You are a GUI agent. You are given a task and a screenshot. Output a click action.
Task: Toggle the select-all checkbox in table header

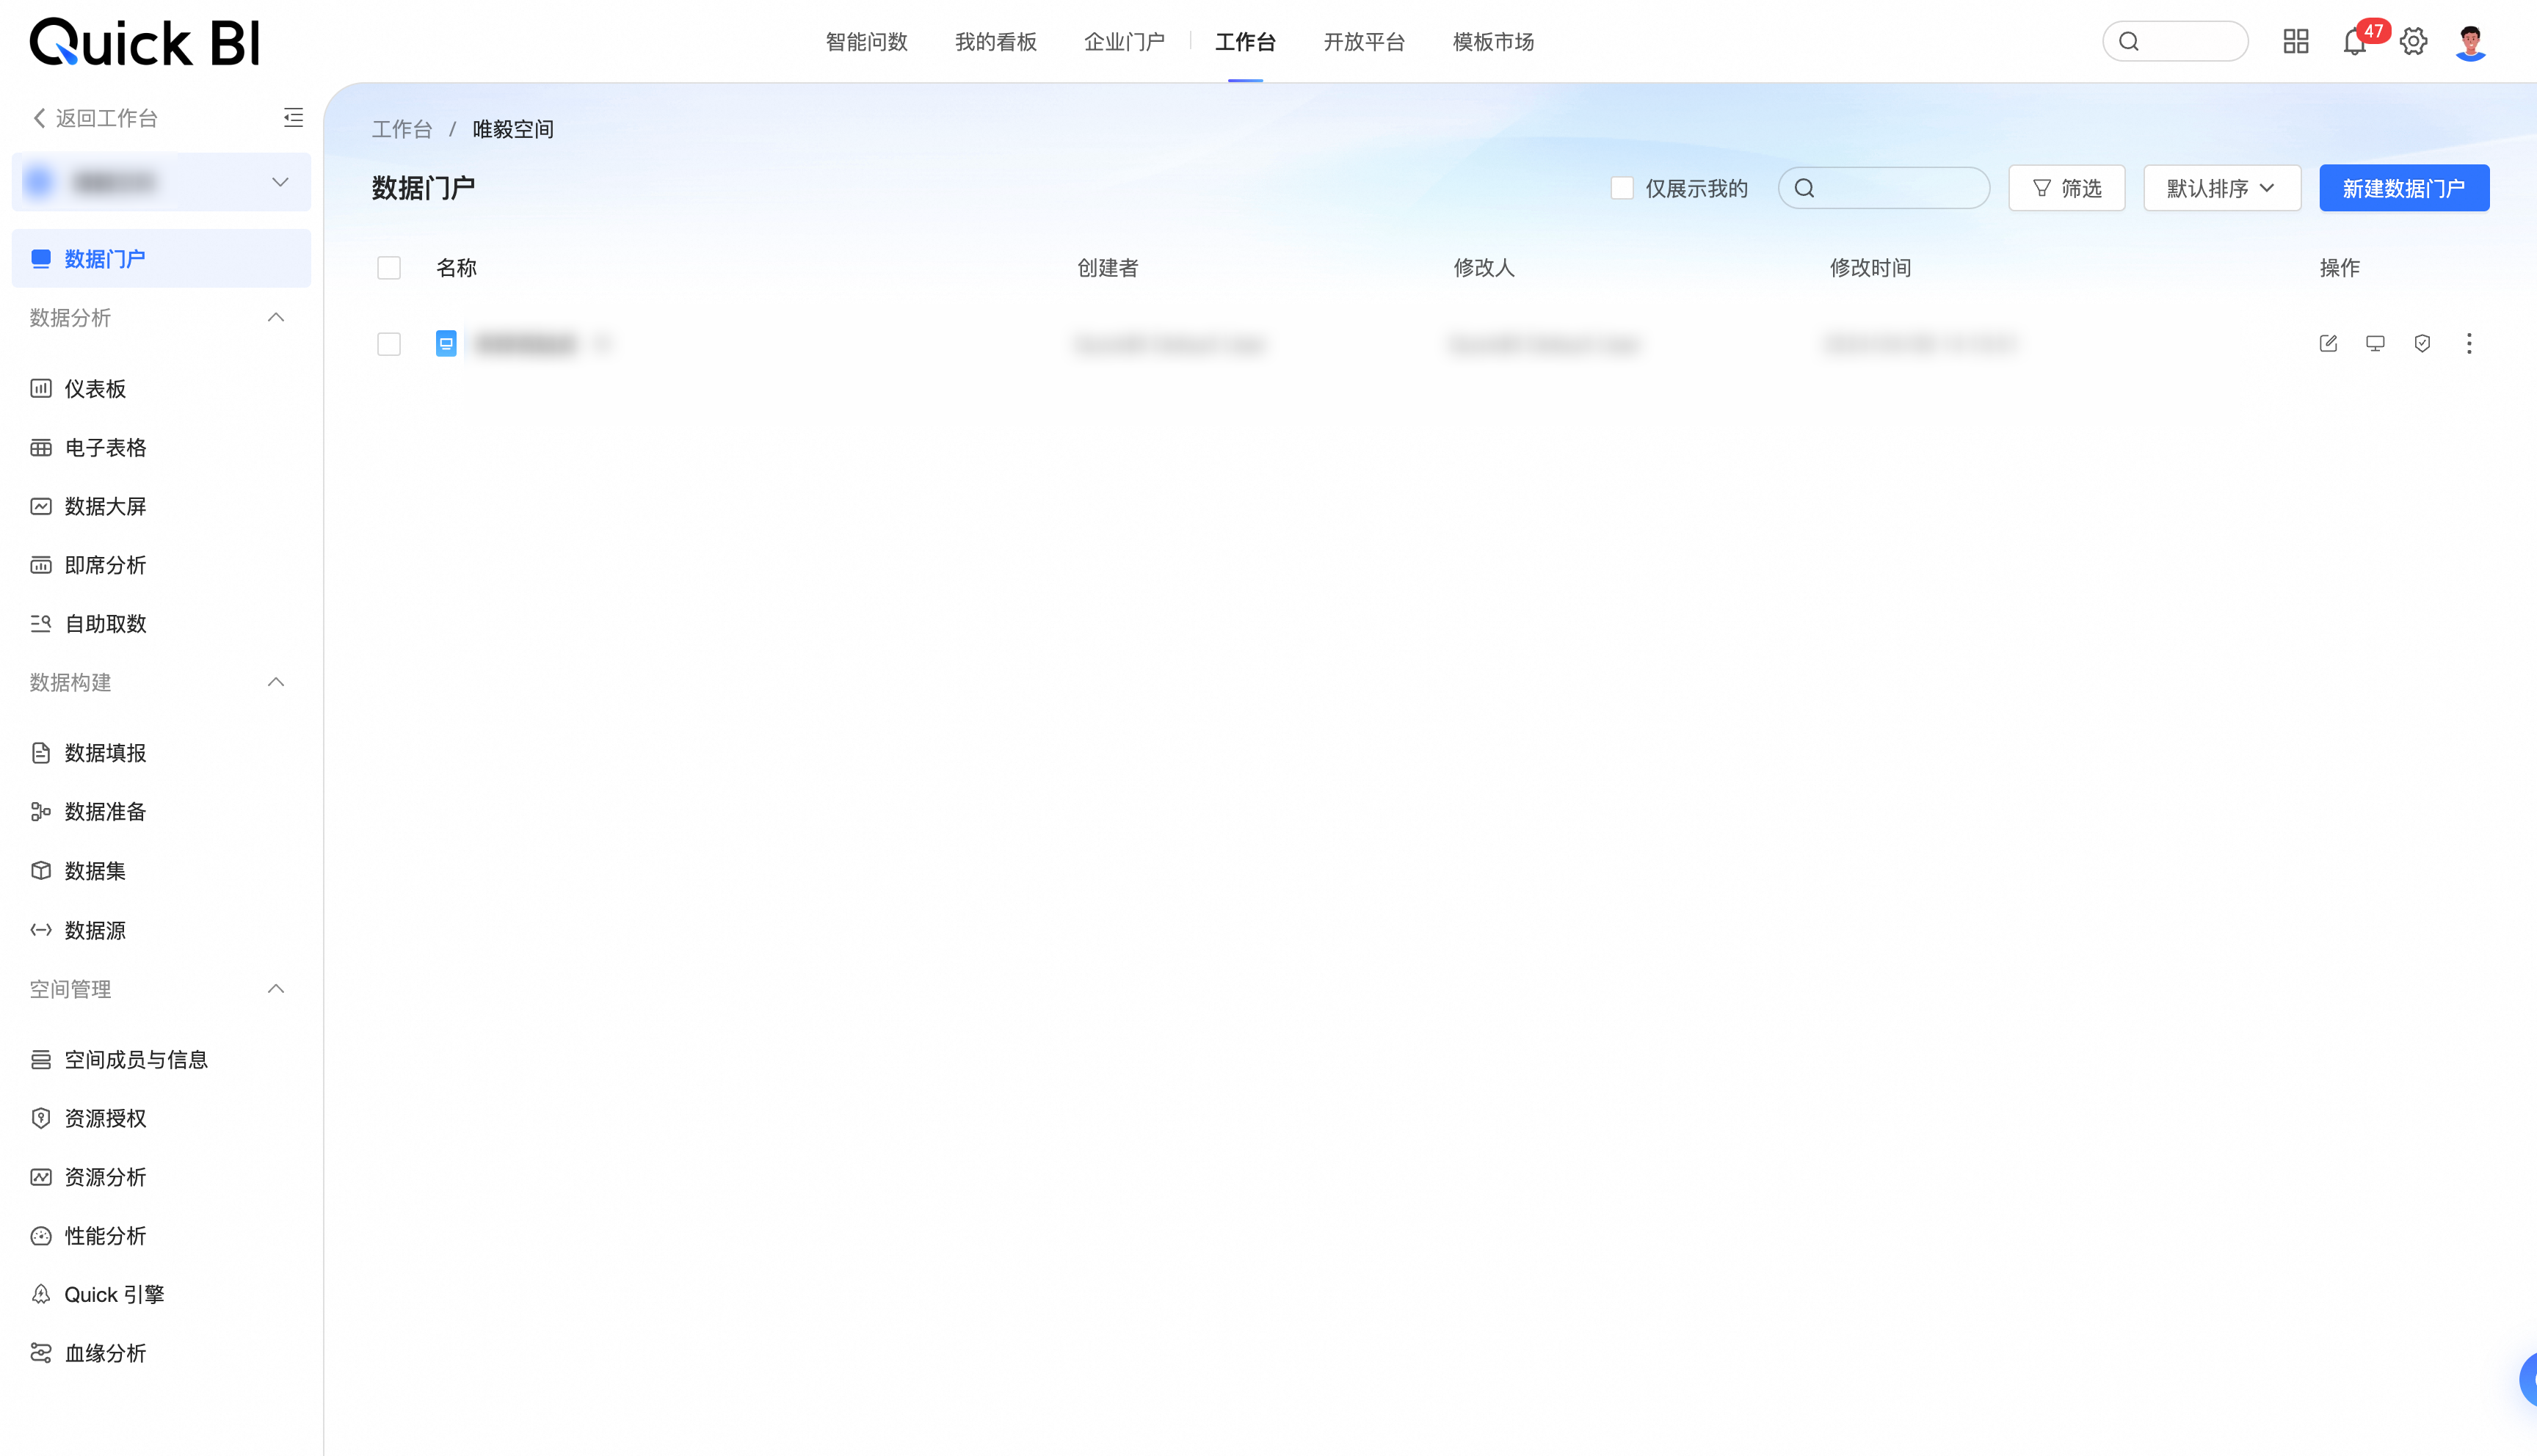point(389,268)
